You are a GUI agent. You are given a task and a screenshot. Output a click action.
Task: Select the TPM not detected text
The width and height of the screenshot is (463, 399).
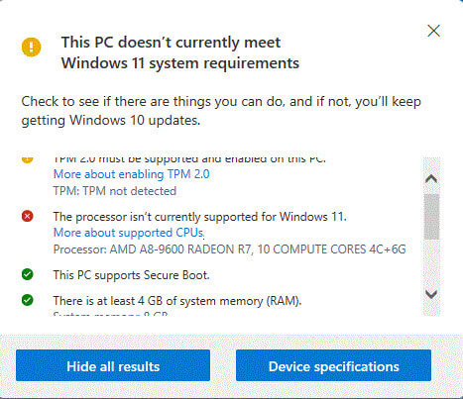click(x=115, y=191)
